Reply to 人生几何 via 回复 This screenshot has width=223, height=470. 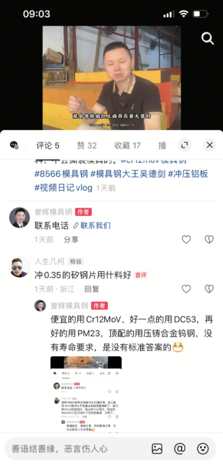tap(92, 289)
